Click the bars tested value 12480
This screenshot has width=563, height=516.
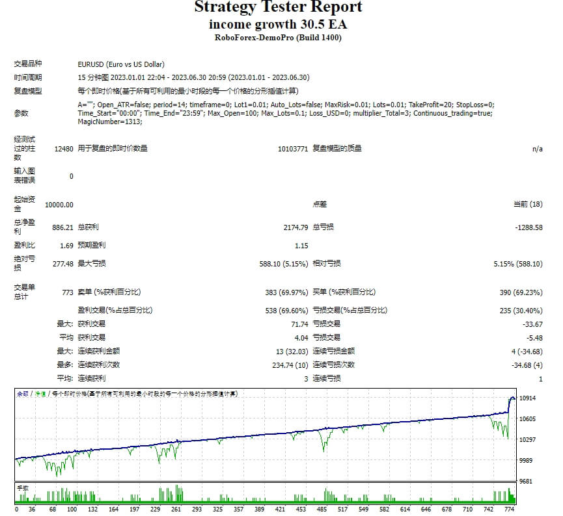[x=64, y=149]
